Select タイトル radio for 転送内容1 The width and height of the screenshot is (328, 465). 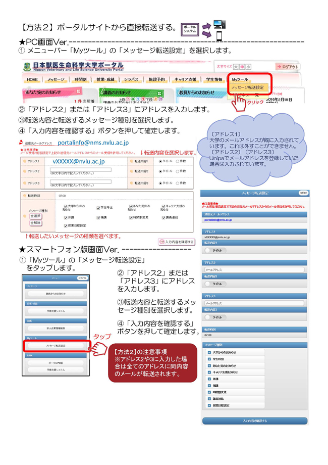tap(160, 161)
